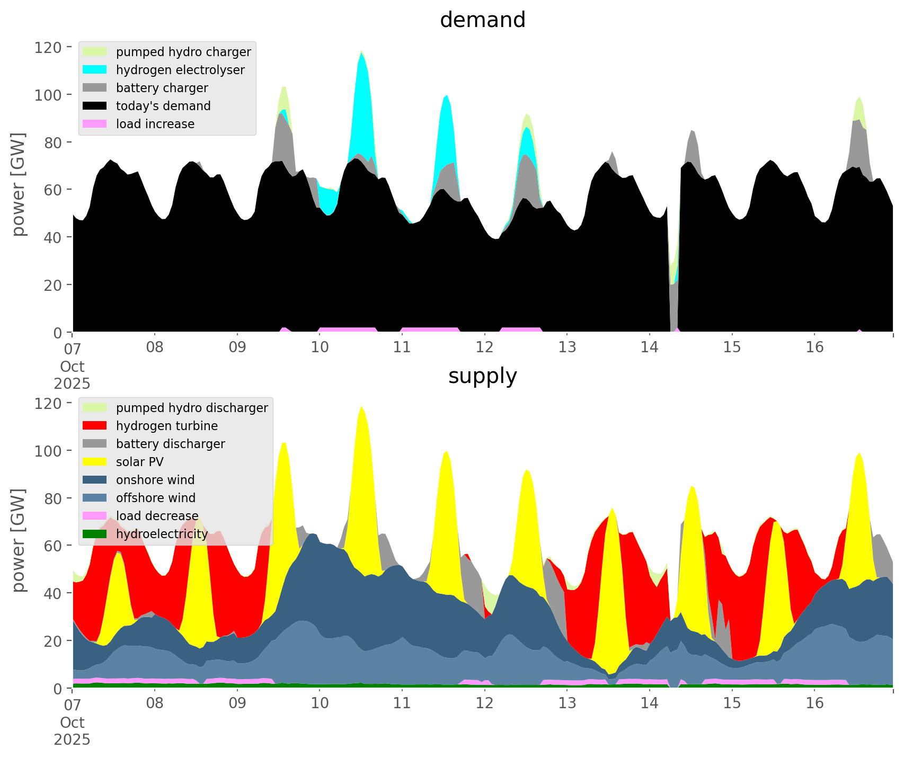Image resolution: width=904 pixels, height=758 pixels.
Task: Click the cyan hydrogen electrolyser legend swatch
Action: 95,70
